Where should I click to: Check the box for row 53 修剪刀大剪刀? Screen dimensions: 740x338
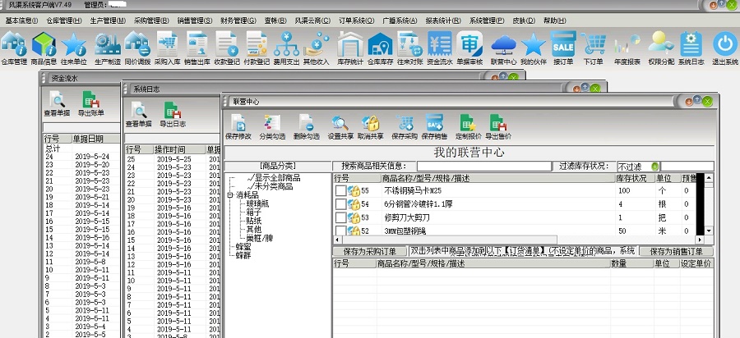point(340,217)
